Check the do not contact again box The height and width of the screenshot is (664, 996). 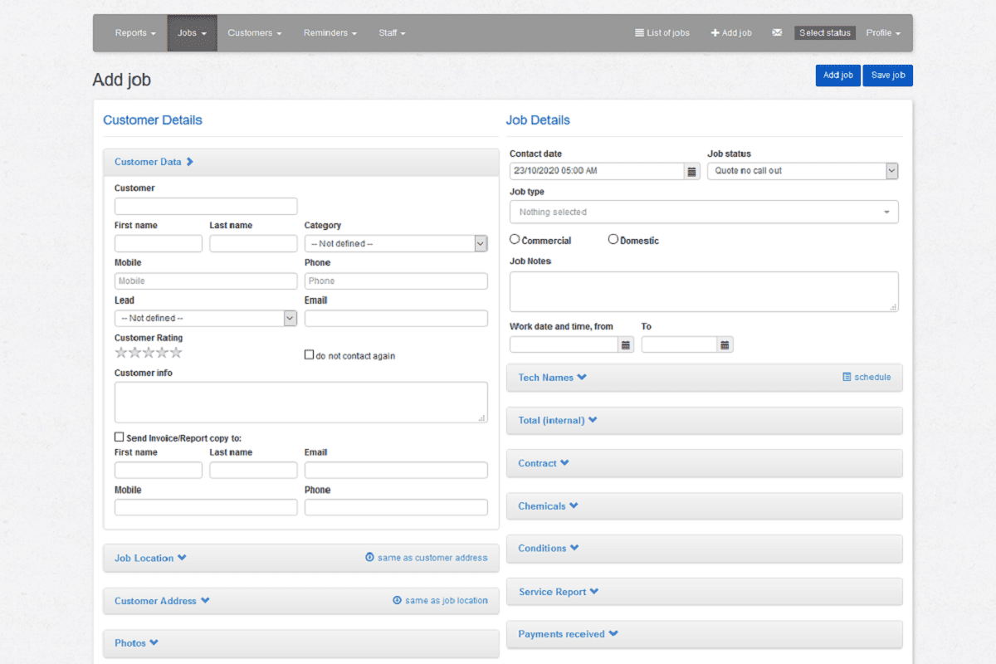click(x=309, y=355)
